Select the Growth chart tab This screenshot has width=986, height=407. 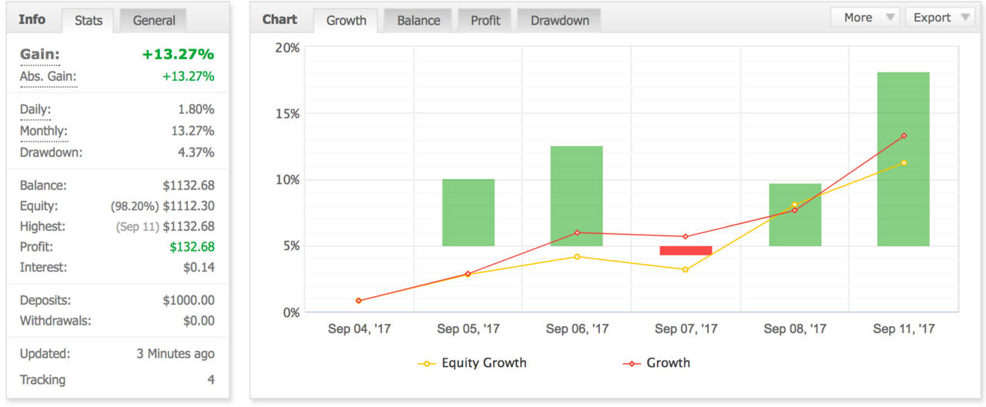[346, 21]
